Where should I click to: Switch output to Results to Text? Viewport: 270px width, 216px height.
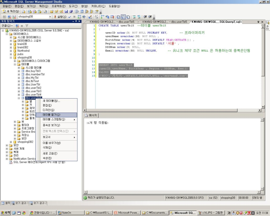(118, 17)
